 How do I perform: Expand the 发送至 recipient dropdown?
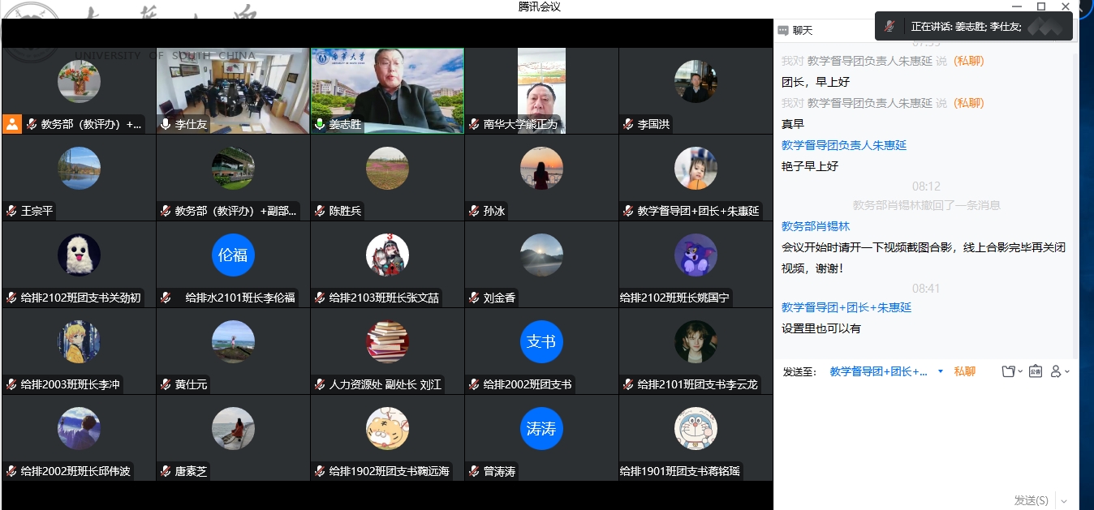[x=941, y=371]
